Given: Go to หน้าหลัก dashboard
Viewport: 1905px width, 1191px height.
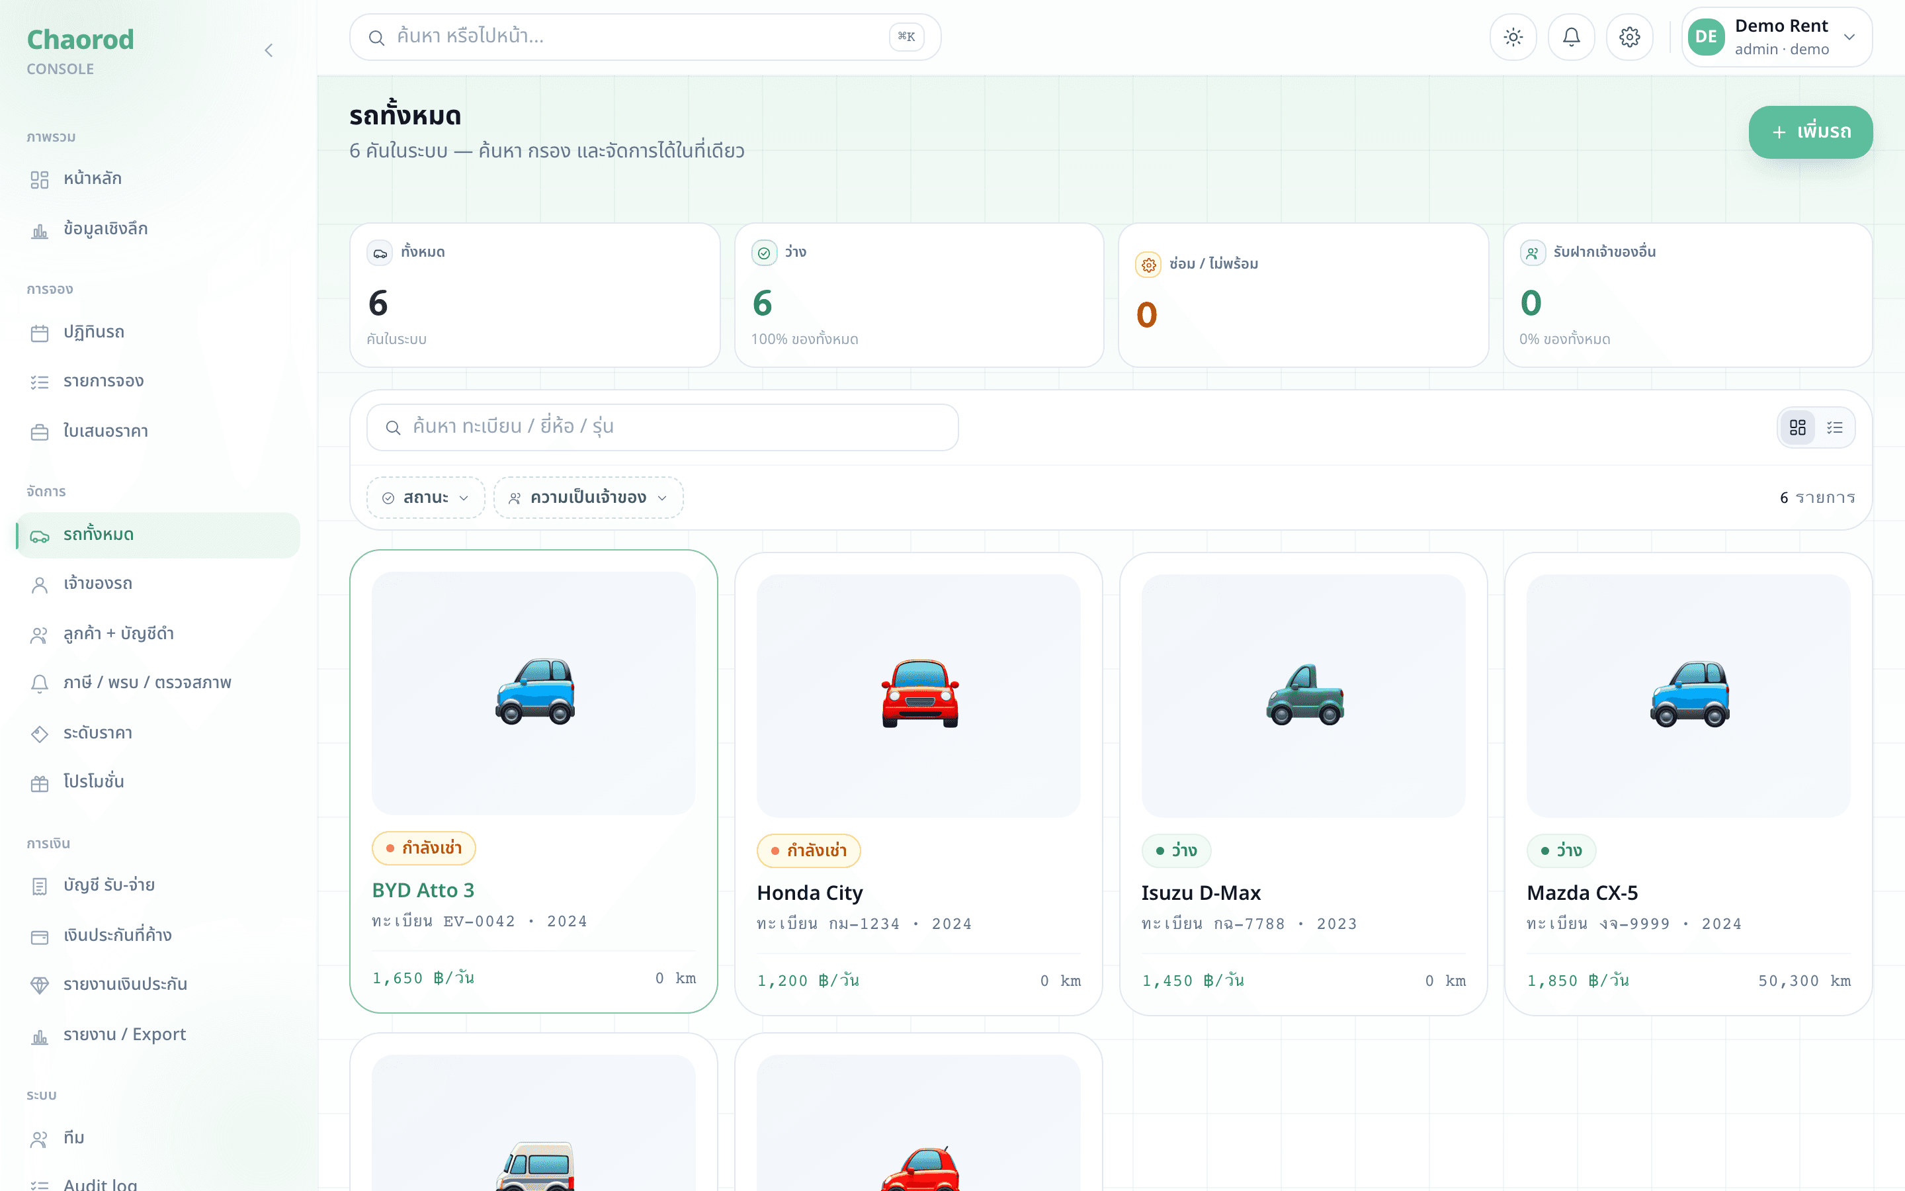Looking at the screenshot, I should point(157,179).
